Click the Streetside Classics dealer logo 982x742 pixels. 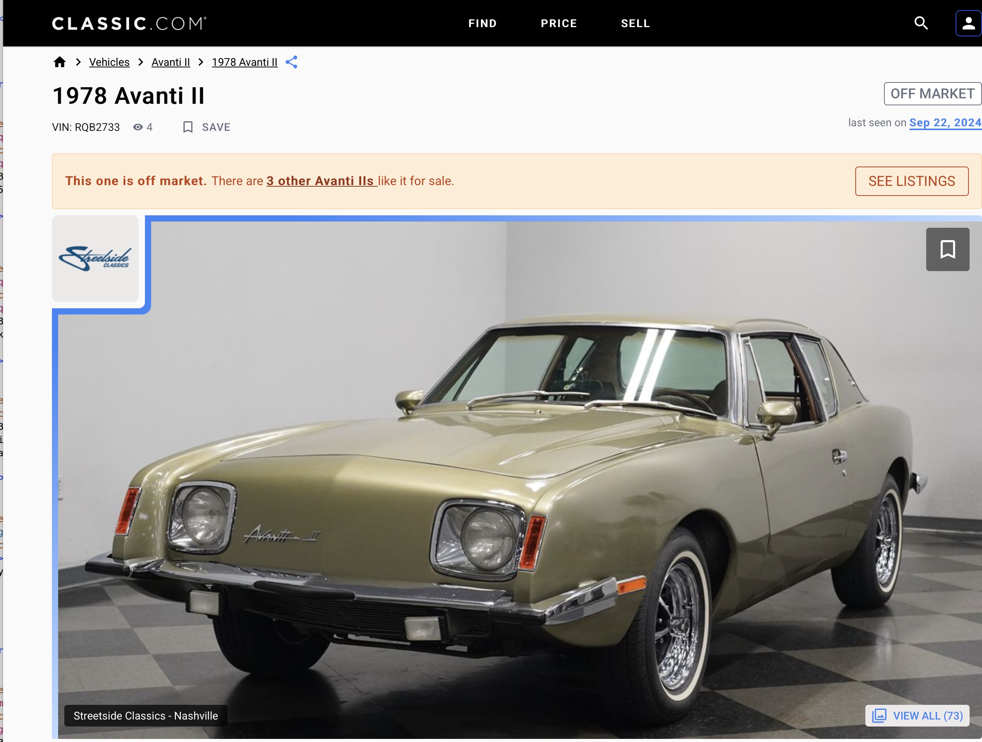(95, 259)
